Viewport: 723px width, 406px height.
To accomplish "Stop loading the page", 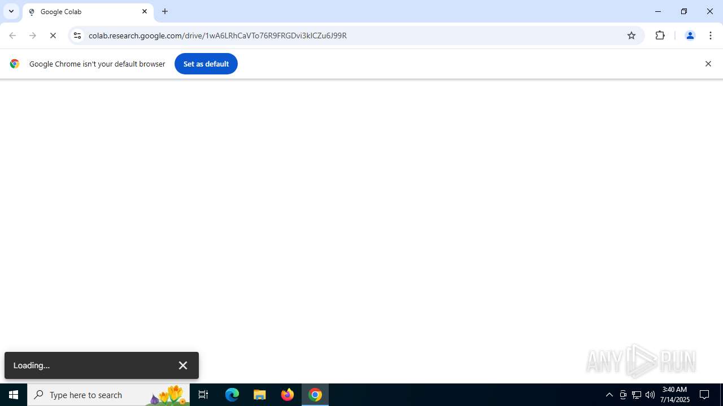I will click(53, 36).
